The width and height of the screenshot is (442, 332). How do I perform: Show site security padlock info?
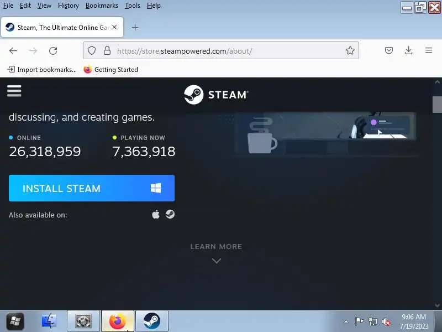[107, 50]
